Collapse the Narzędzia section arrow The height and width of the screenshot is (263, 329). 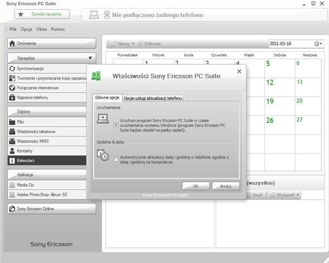(x=90, y=58)
